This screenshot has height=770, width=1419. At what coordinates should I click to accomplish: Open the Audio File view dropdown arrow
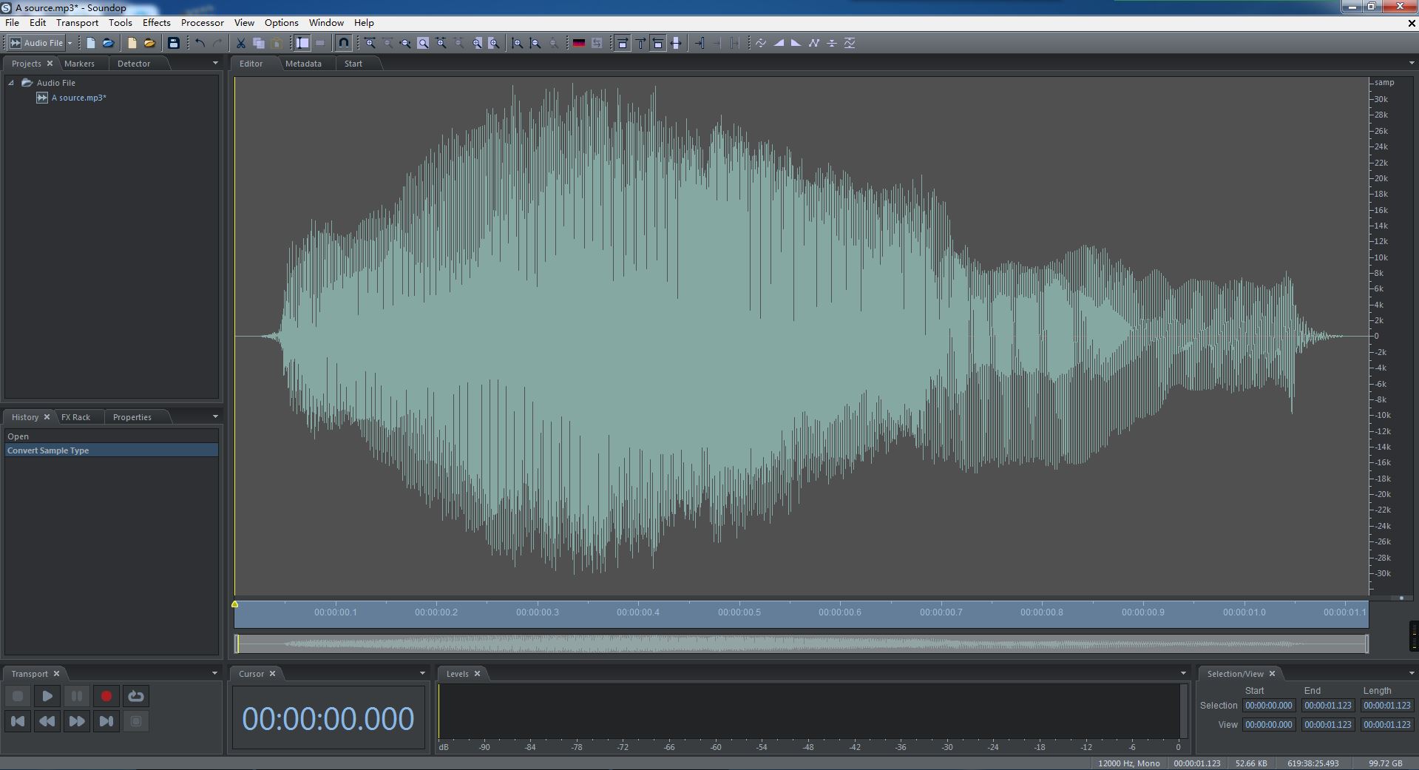pos(70,43)
